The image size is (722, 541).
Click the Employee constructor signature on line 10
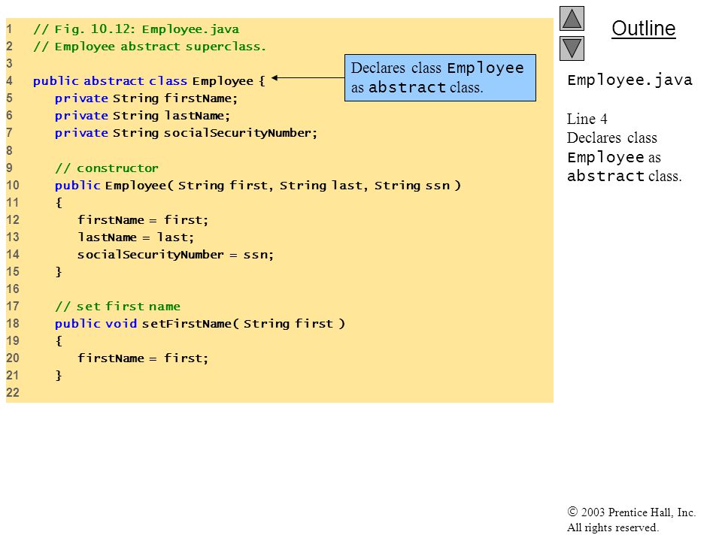[257, 186]
